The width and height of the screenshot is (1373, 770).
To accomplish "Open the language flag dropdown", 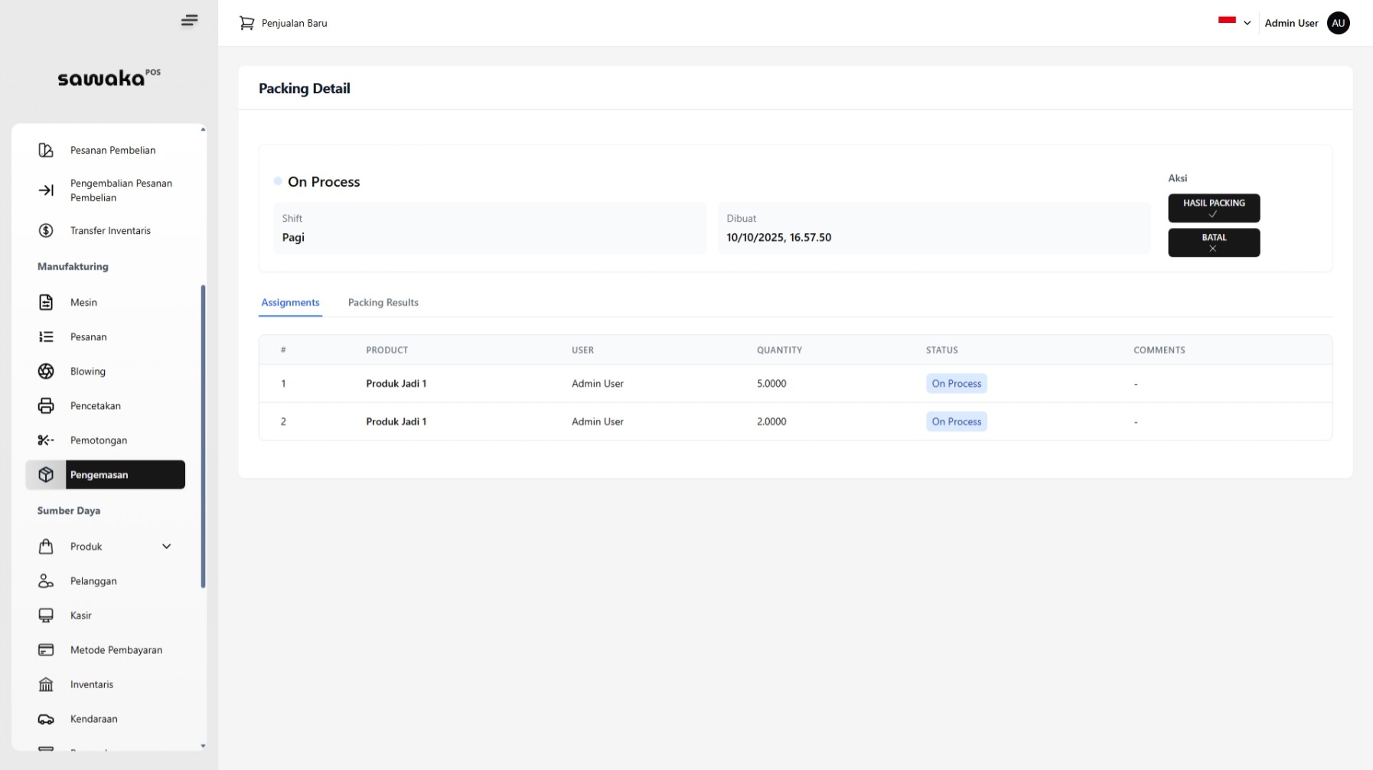I will click(x=1234, y=22).
